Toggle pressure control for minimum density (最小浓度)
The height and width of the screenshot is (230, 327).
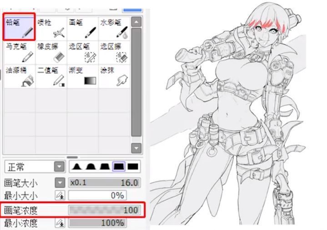[59, 223]
